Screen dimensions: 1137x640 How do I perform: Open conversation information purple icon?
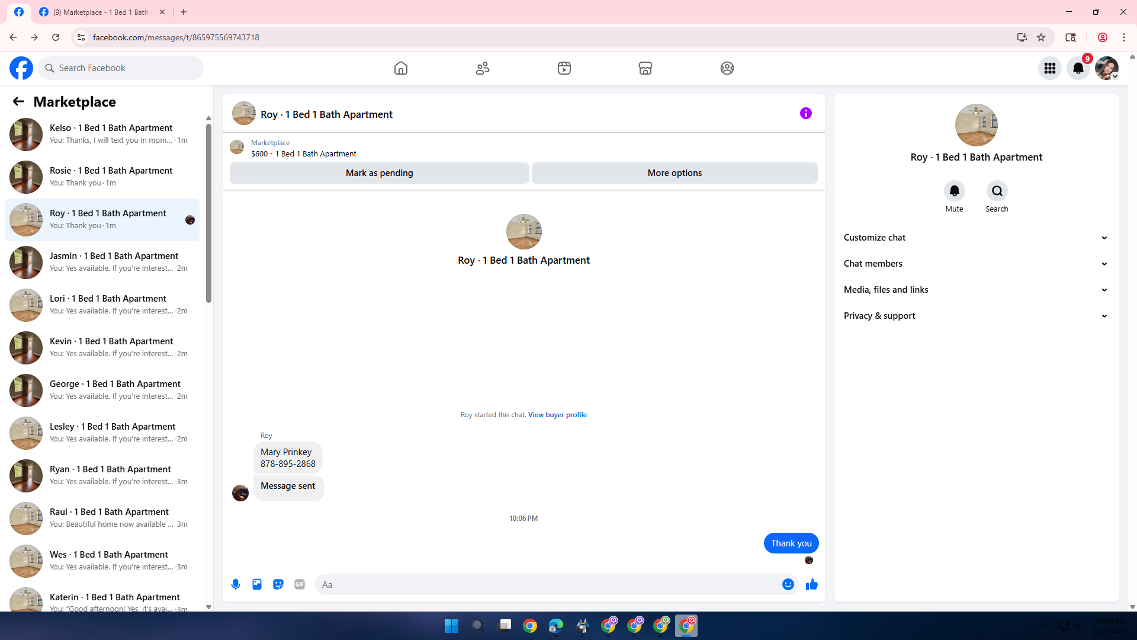[805, 113]
